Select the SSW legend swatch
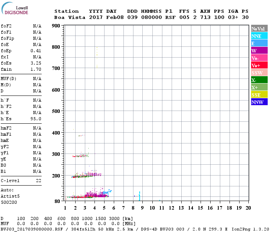Image resolution: width=270 pixels, height=232 pixels. point(259,73)
